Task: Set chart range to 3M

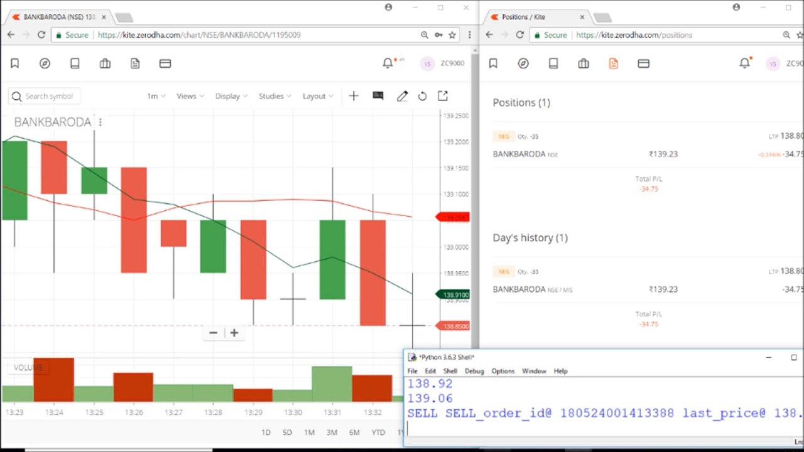Action: pyautogui.click(x=332, y=433)
